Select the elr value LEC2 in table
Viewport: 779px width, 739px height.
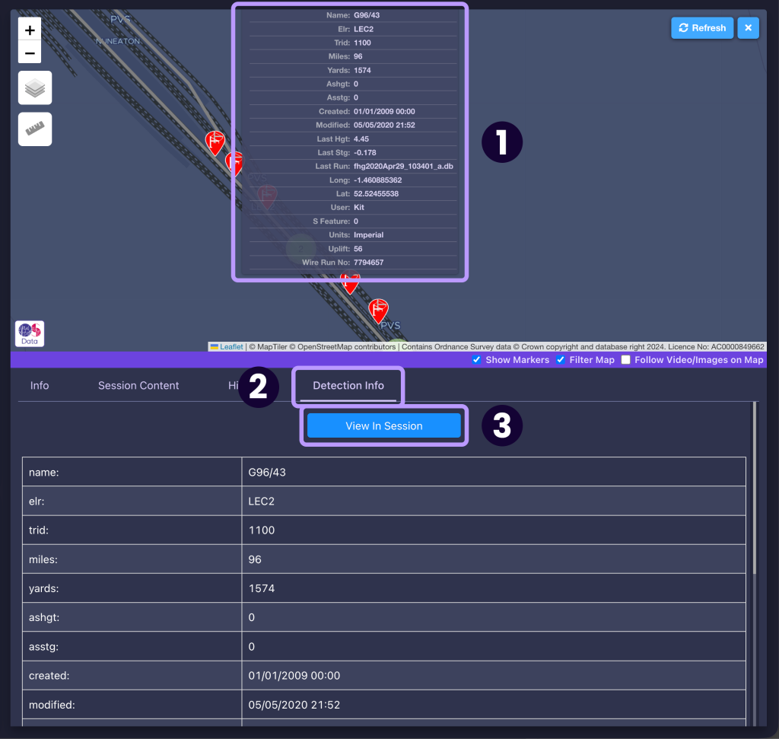262,501
